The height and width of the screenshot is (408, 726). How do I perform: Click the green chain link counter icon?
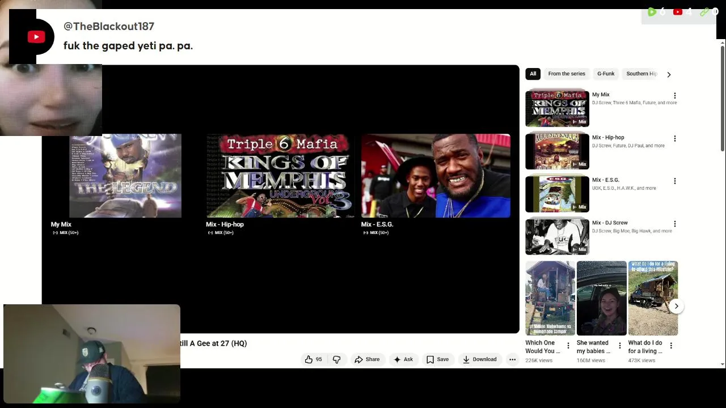tap(704, 12)
